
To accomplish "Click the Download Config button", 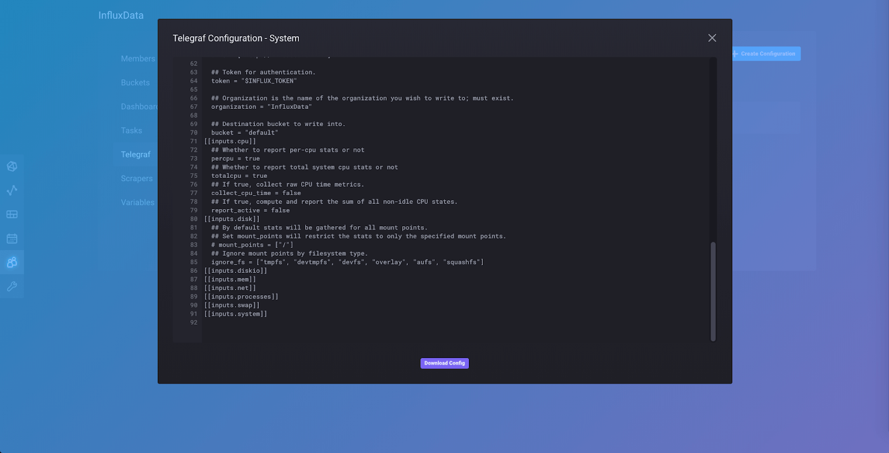I will pos(444,364).
